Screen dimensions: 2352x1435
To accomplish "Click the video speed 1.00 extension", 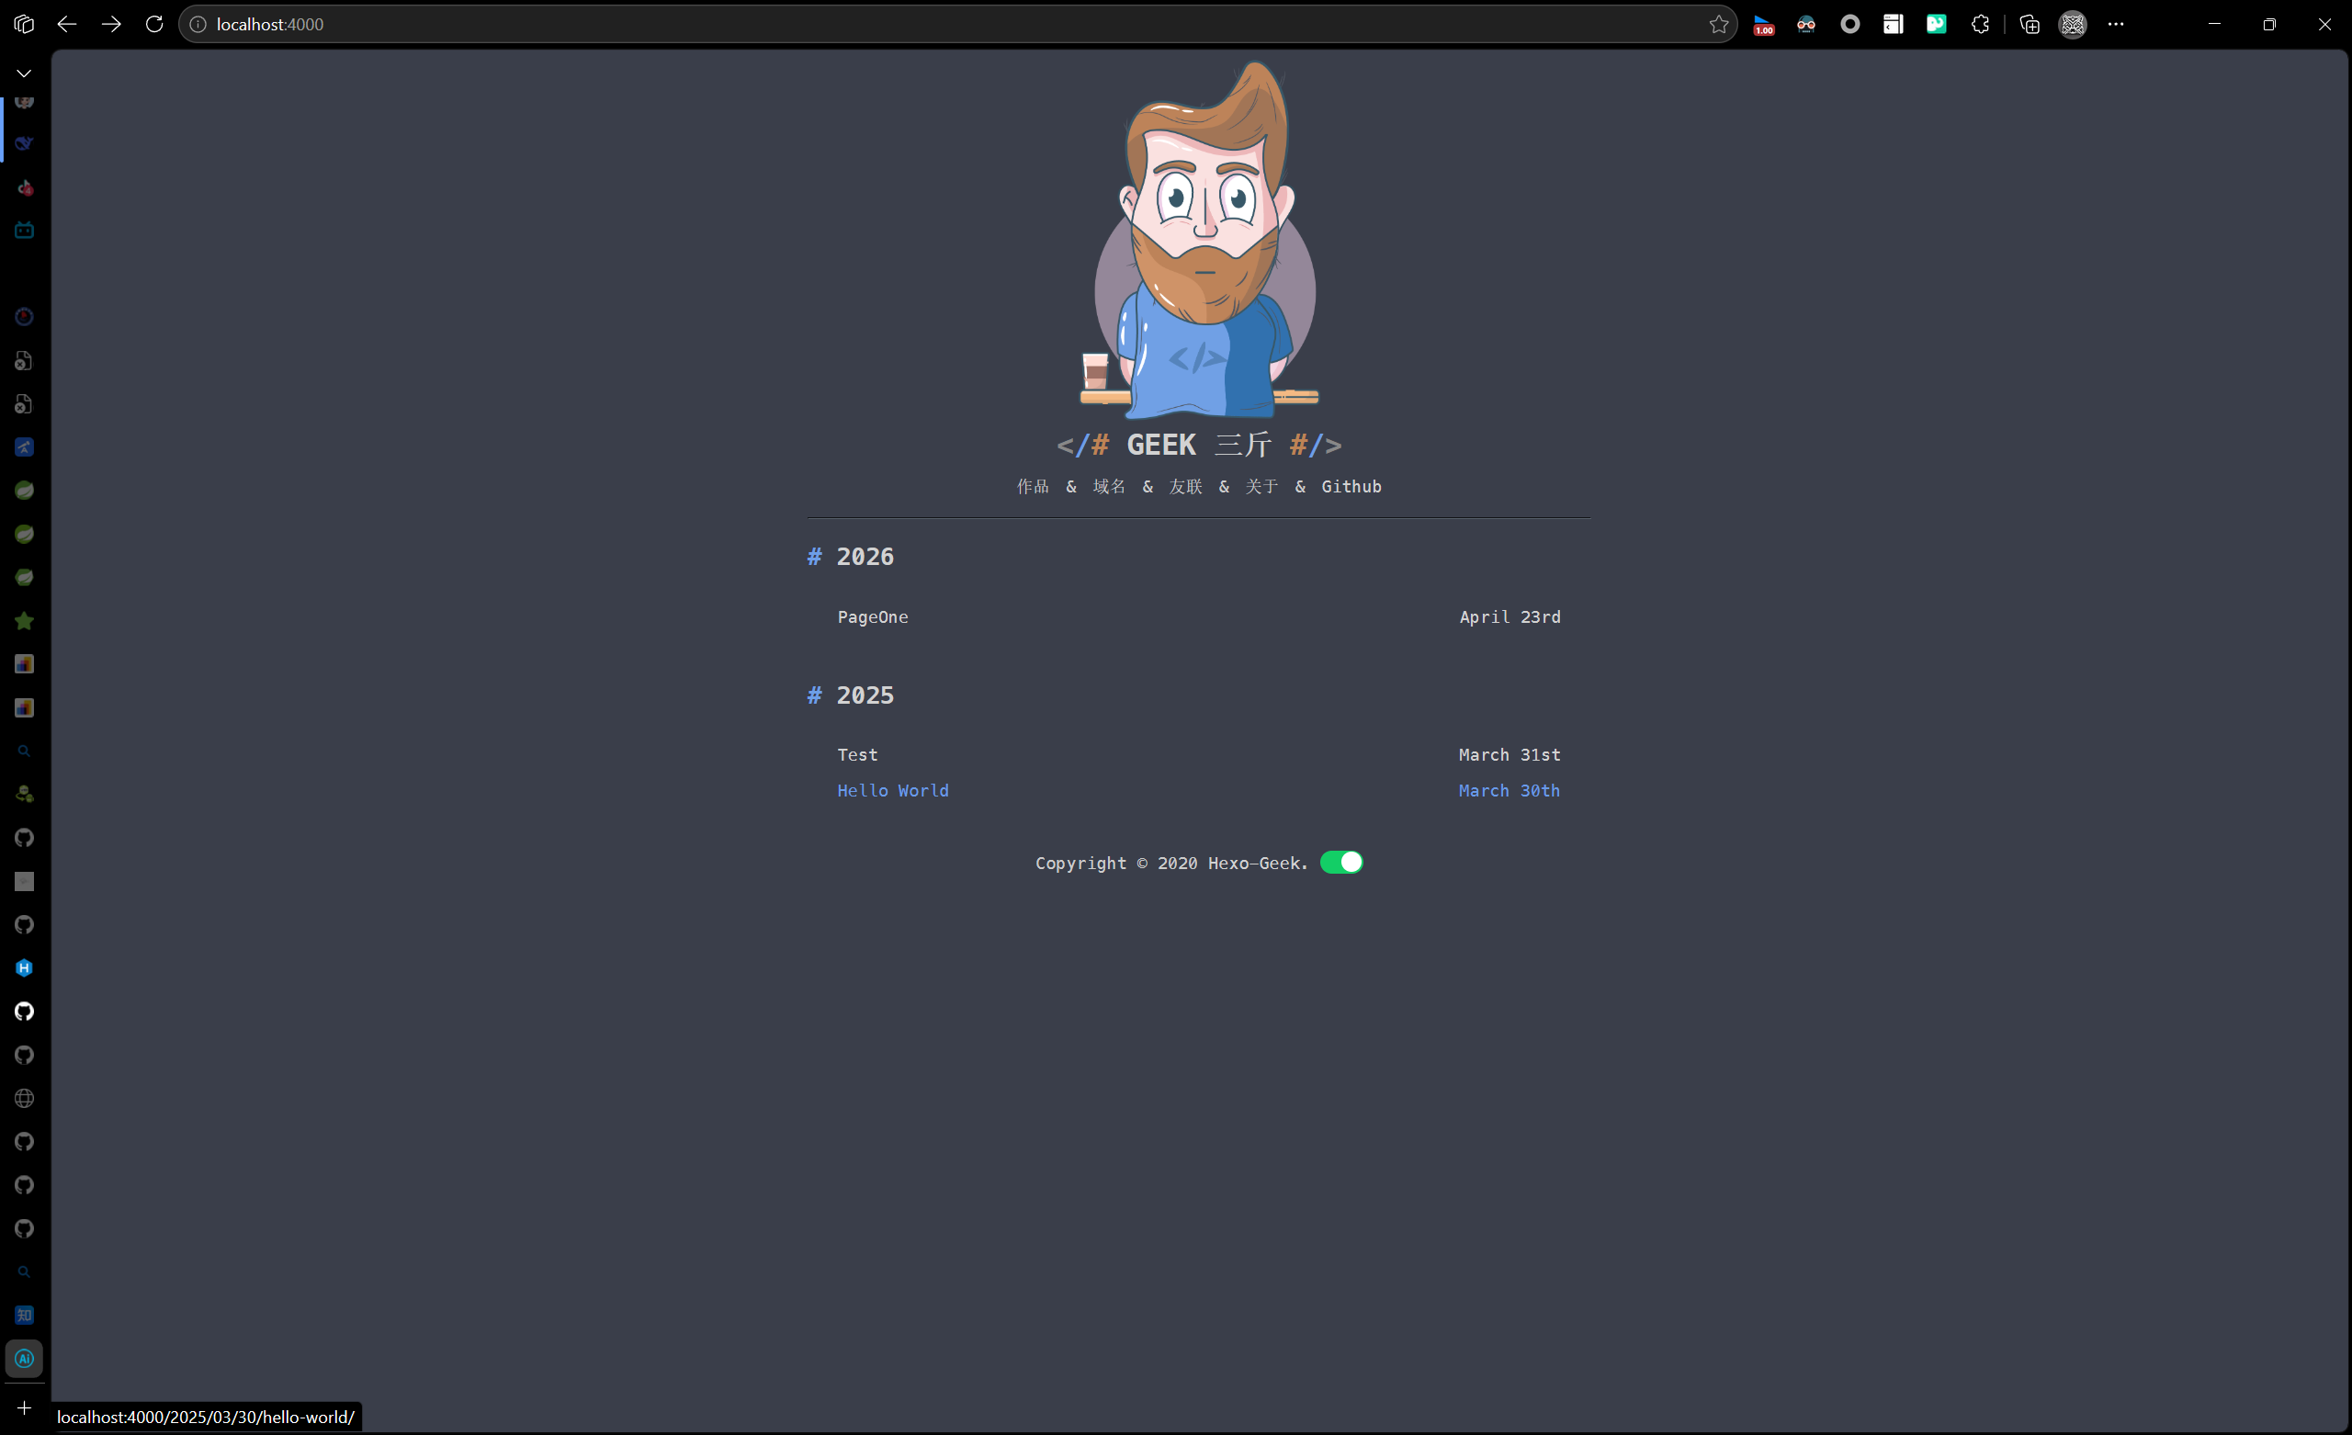I will (x=1763, y=24).
